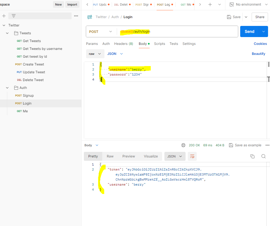Open the Create Tweet request

coord(30,64)
